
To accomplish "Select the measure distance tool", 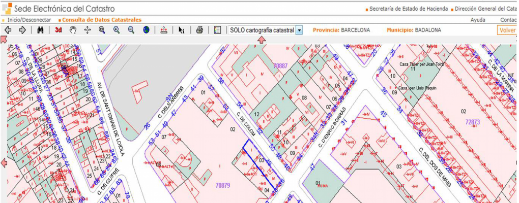I will coord(164,30).
